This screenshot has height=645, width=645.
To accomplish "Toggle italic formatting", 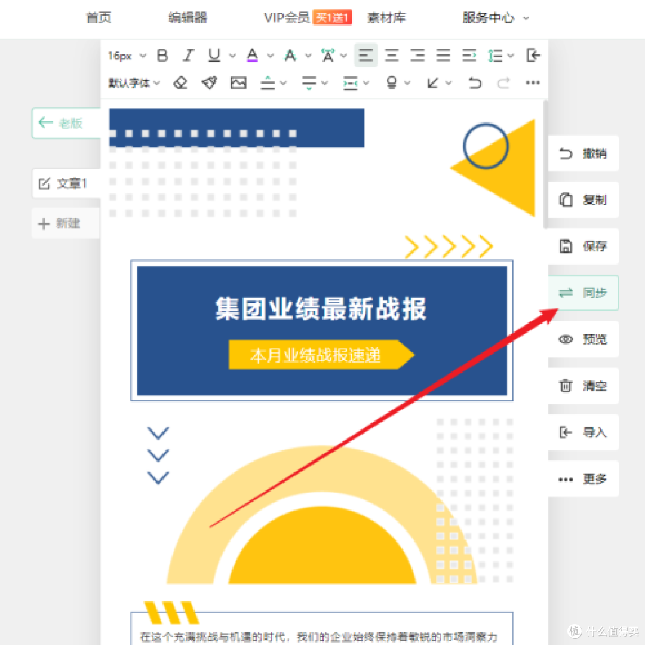I will point(188,55).
